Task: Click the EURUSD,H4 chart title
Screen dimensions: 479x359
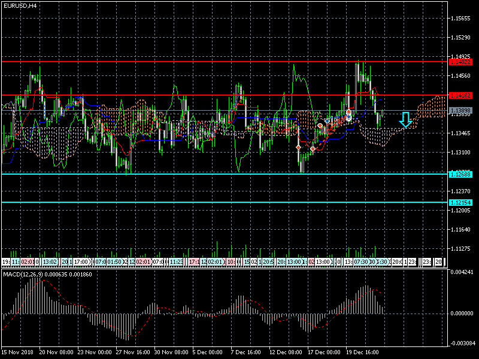Action: tap(20, 6)
